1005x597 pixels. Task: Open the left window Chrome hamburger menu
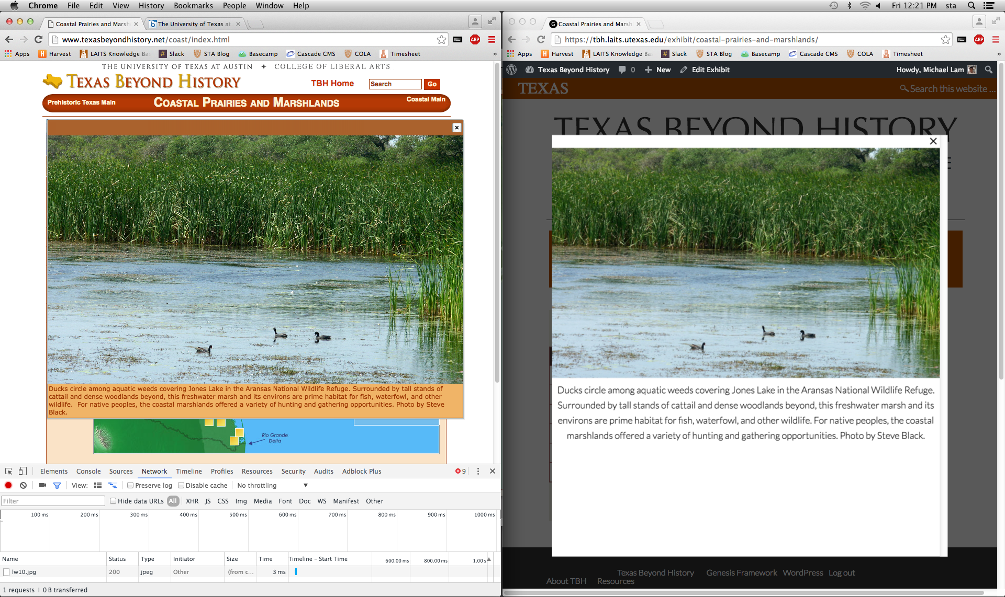point(492,39)
